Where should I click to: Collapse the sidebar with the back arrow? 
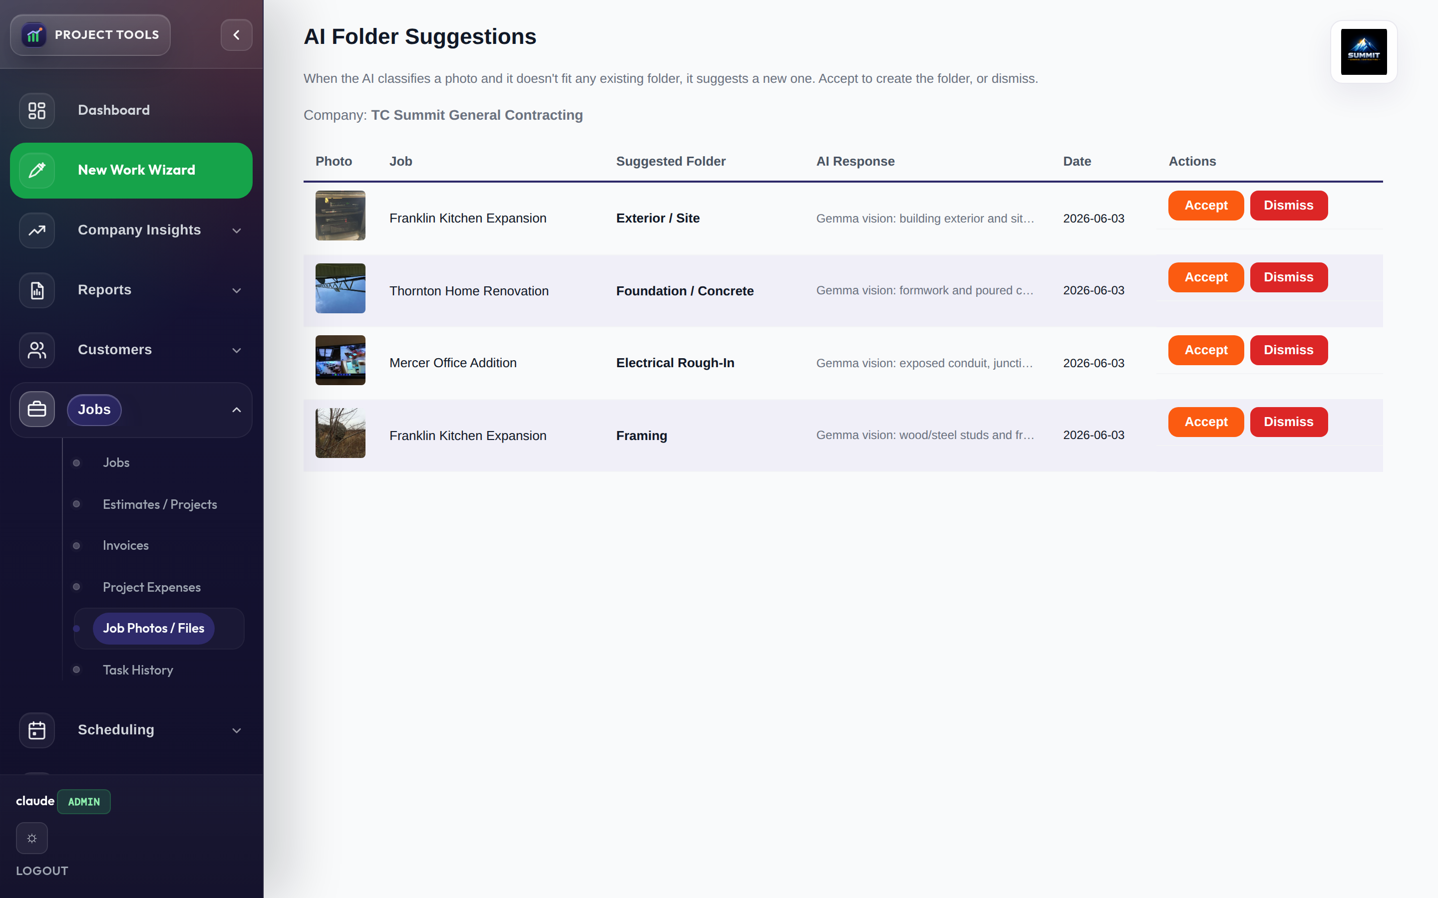[237, 35]
